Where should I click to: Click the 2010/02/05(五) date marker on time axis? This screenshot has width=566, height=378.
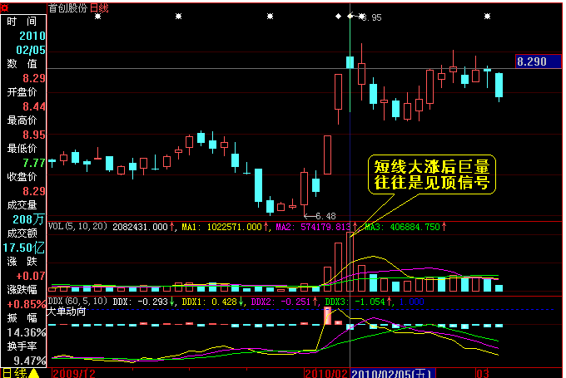click(x=393, y=373)
